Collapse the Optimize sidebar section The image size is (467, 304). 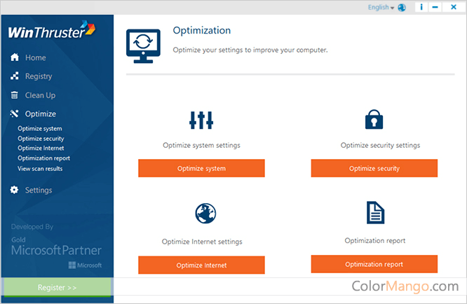[40, 113]
